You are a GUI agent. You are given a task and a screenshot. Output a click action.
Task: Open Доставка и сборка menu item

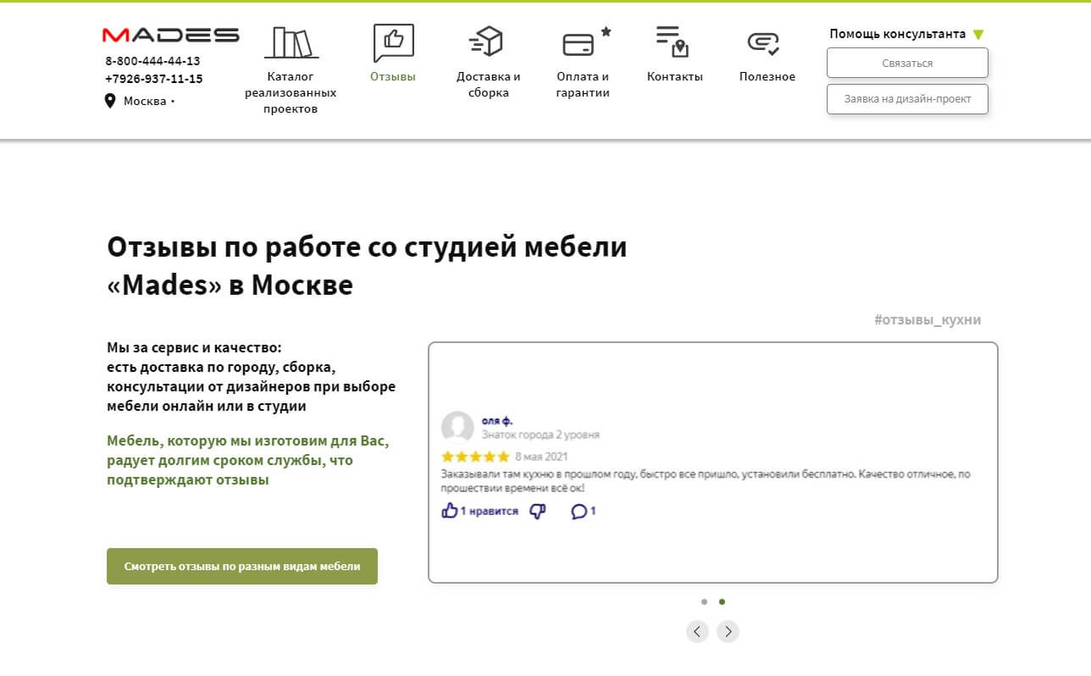point(489,85)
